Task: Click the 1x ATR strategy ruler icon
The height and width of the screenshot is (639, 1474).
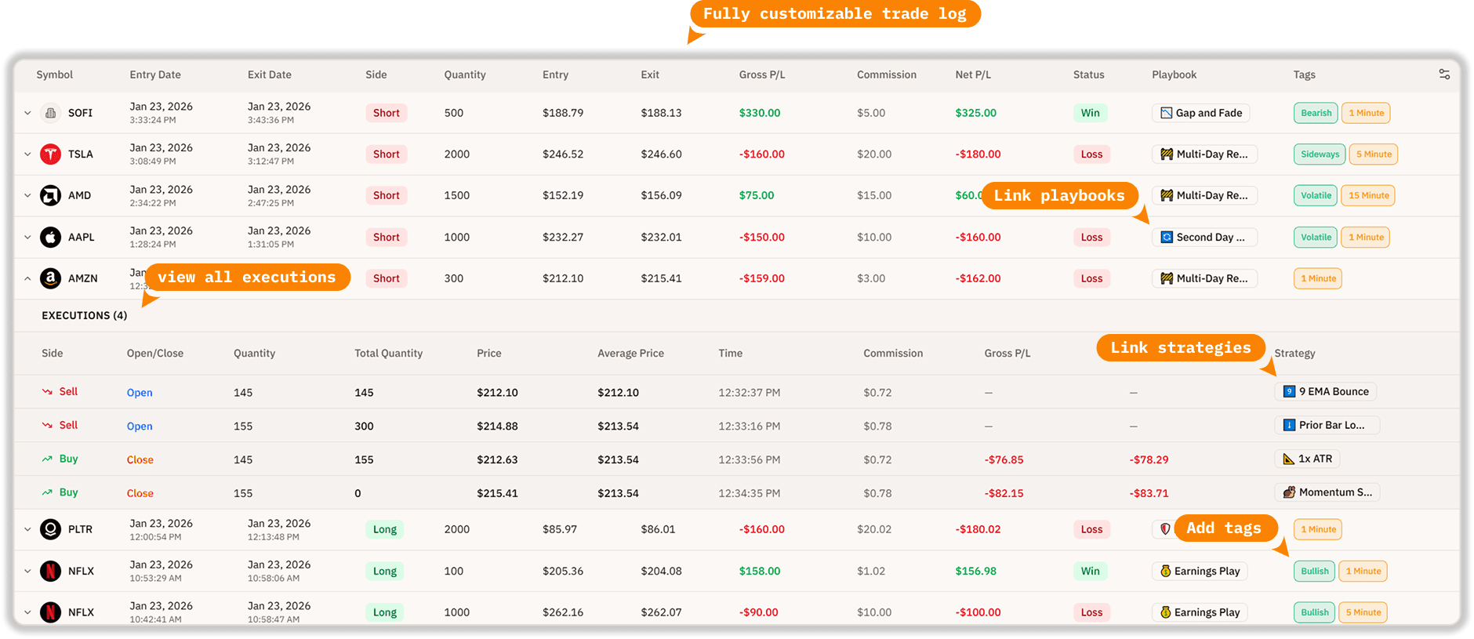Action: 1289,459
